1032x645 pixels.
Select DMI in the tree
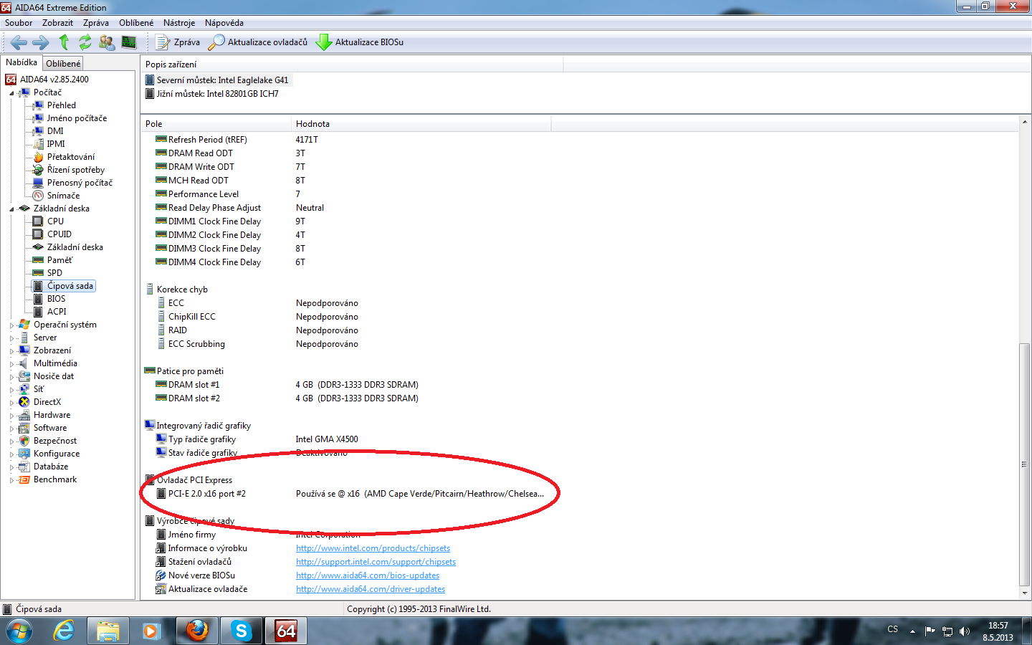(x=55, y=131)
